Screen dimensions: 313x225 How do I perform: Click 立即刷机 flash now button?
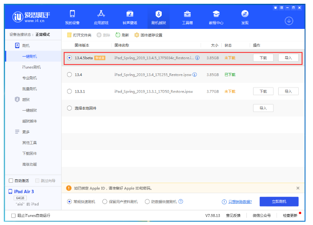click(x=279, y=202)
